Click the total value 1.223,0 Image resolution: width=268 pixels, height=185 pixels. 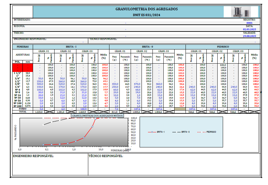click(x=39, y=112)
